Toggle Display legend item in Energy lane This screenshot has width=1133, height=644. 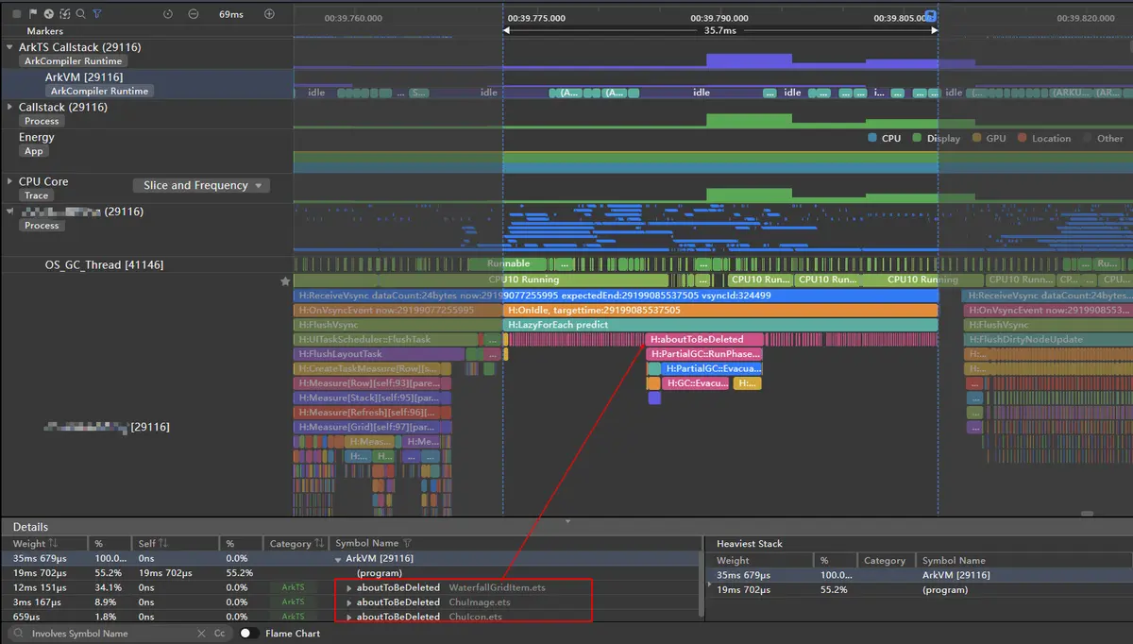[936, 138]
